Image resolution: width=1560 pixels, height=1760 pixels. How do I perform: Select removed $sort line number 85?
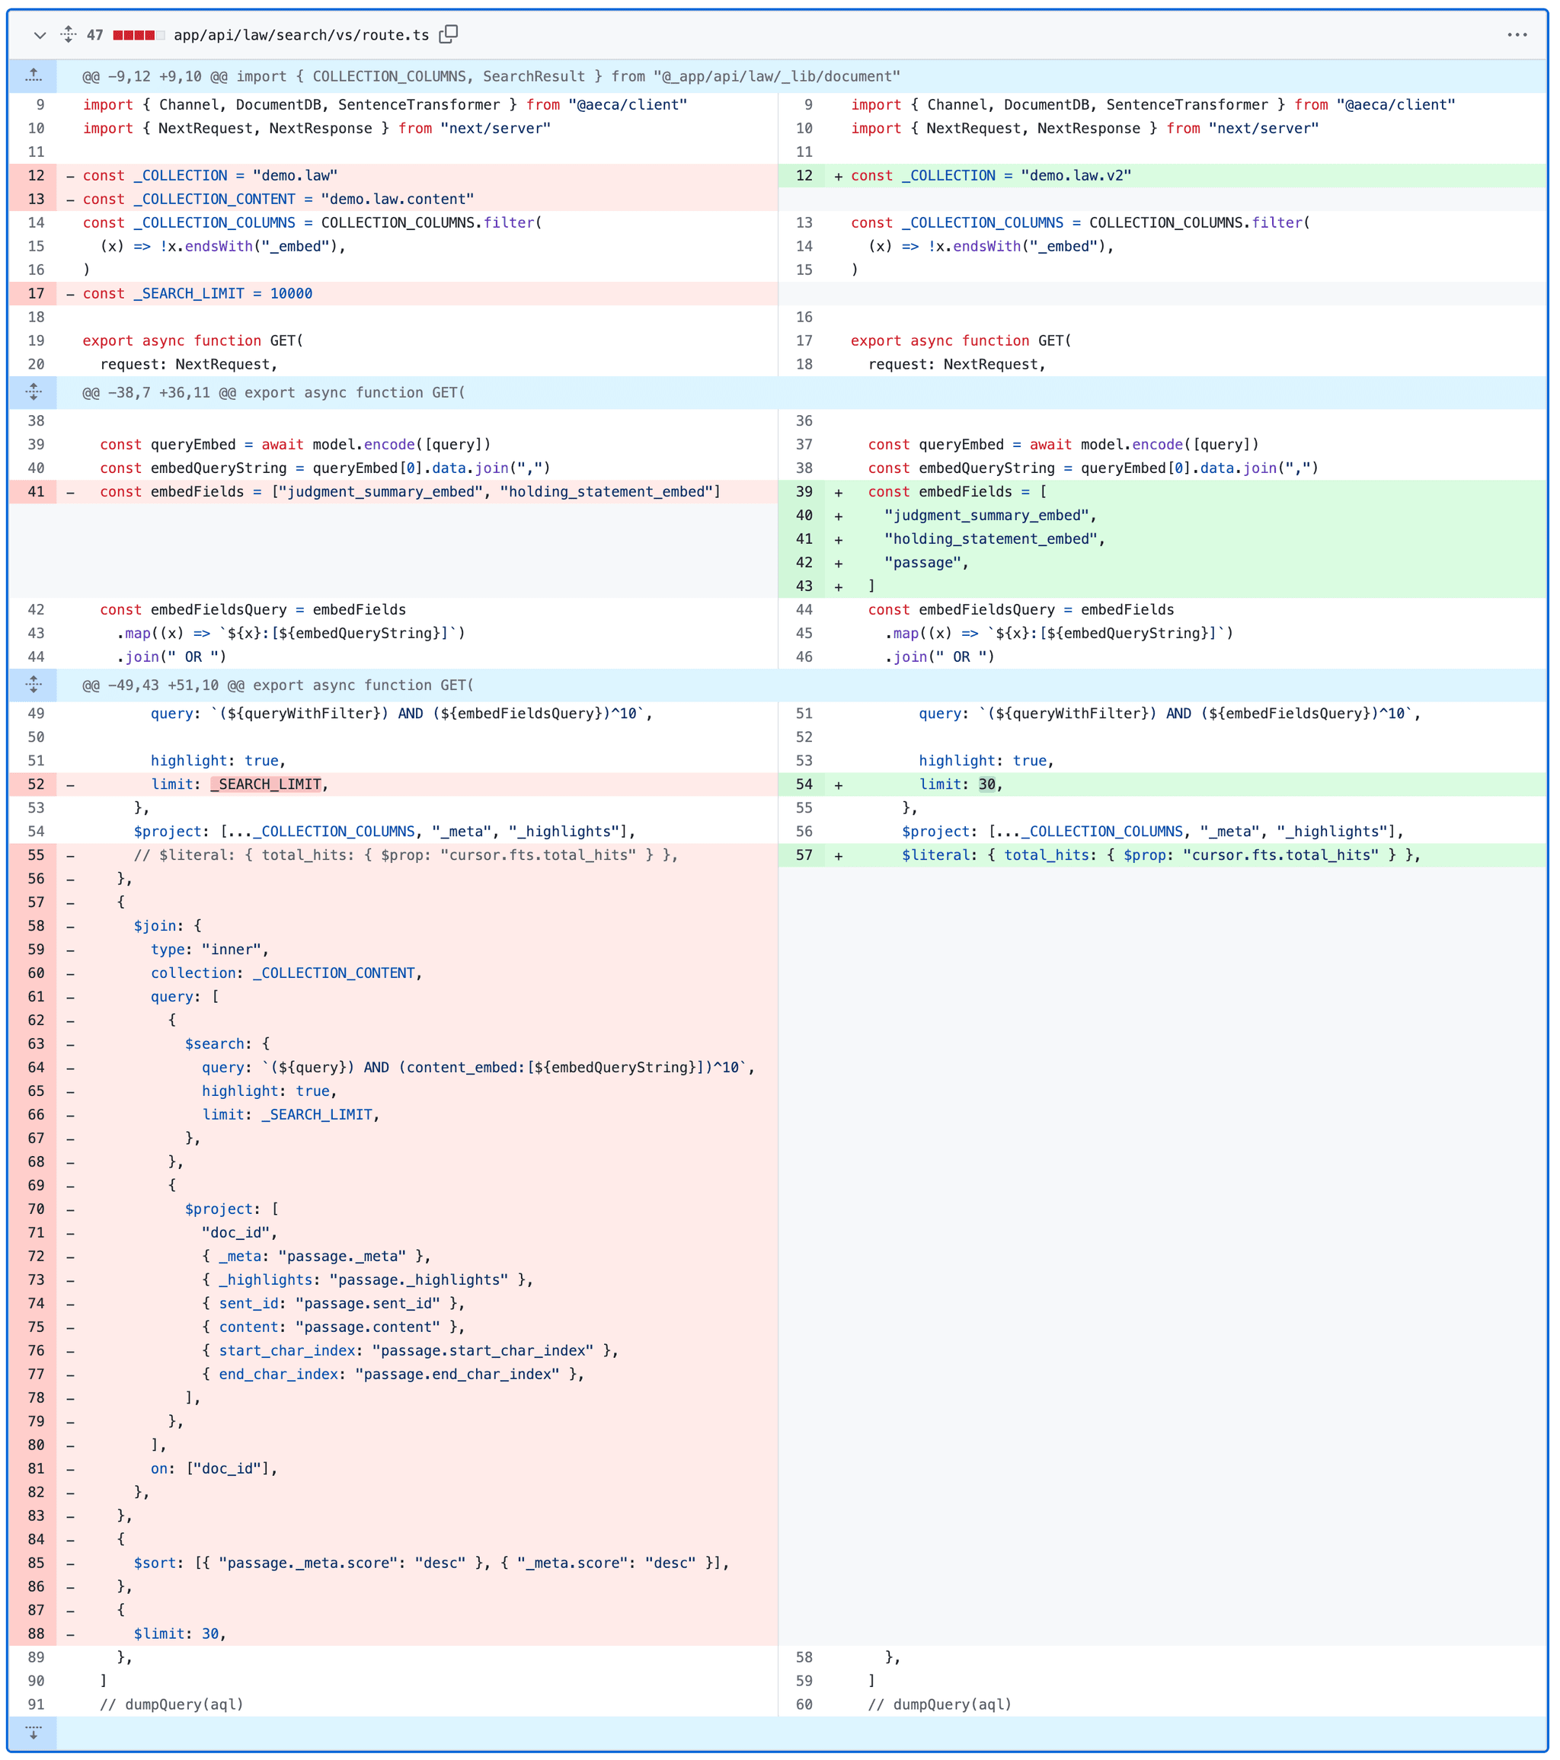[x=36, y=1564]
